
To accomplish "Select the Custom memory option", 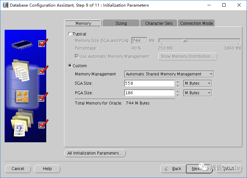I will [x=70, y=66].
